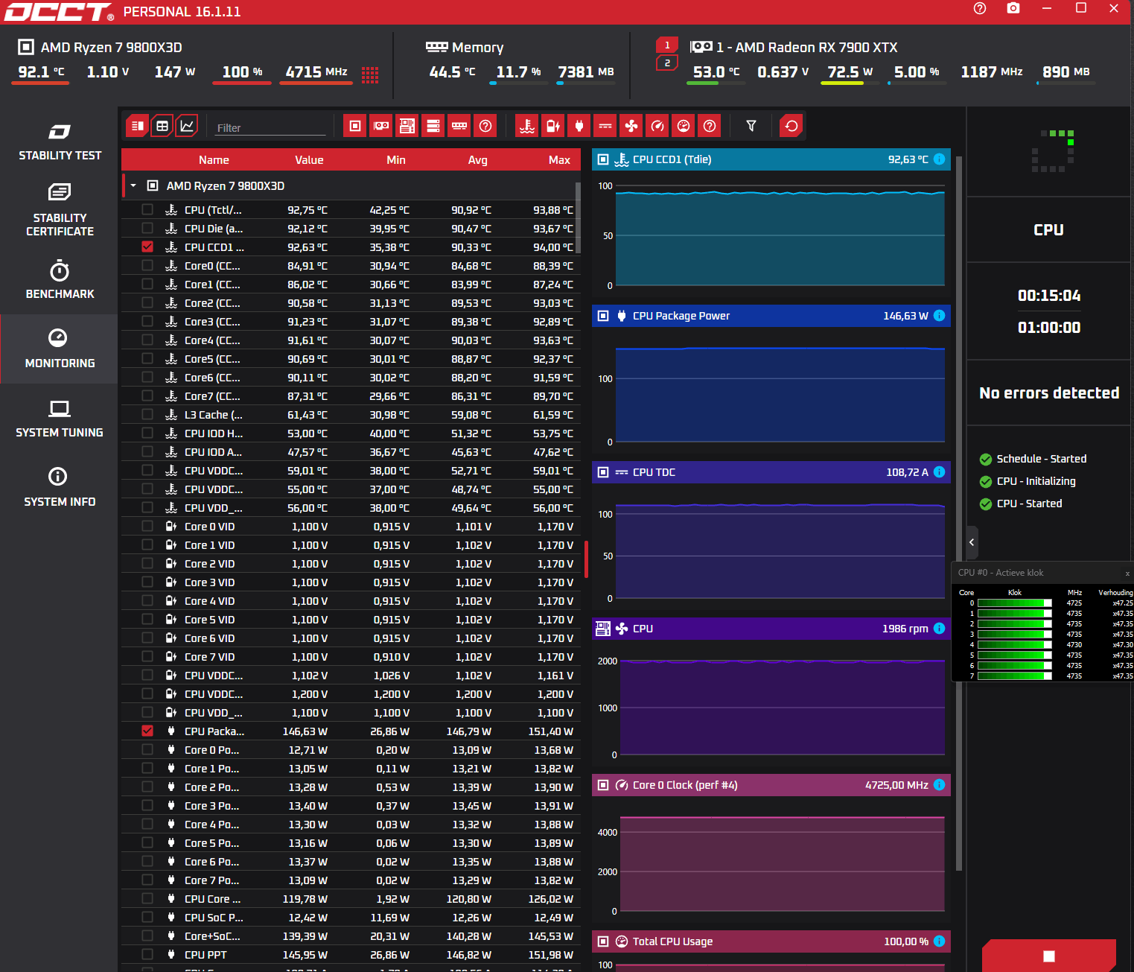Viewport: 1134px width, 972px height.
Task: Uncheck the CPU Package power checkbox
Action: pyautogui.click(x=147, y=731)
